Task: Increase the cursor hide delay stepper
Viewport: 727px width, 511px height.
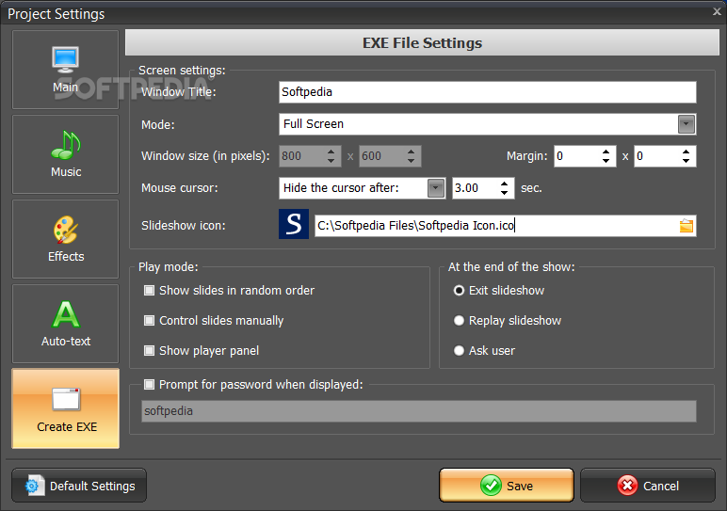Action: pyautogui.click(x=505, y=184)
